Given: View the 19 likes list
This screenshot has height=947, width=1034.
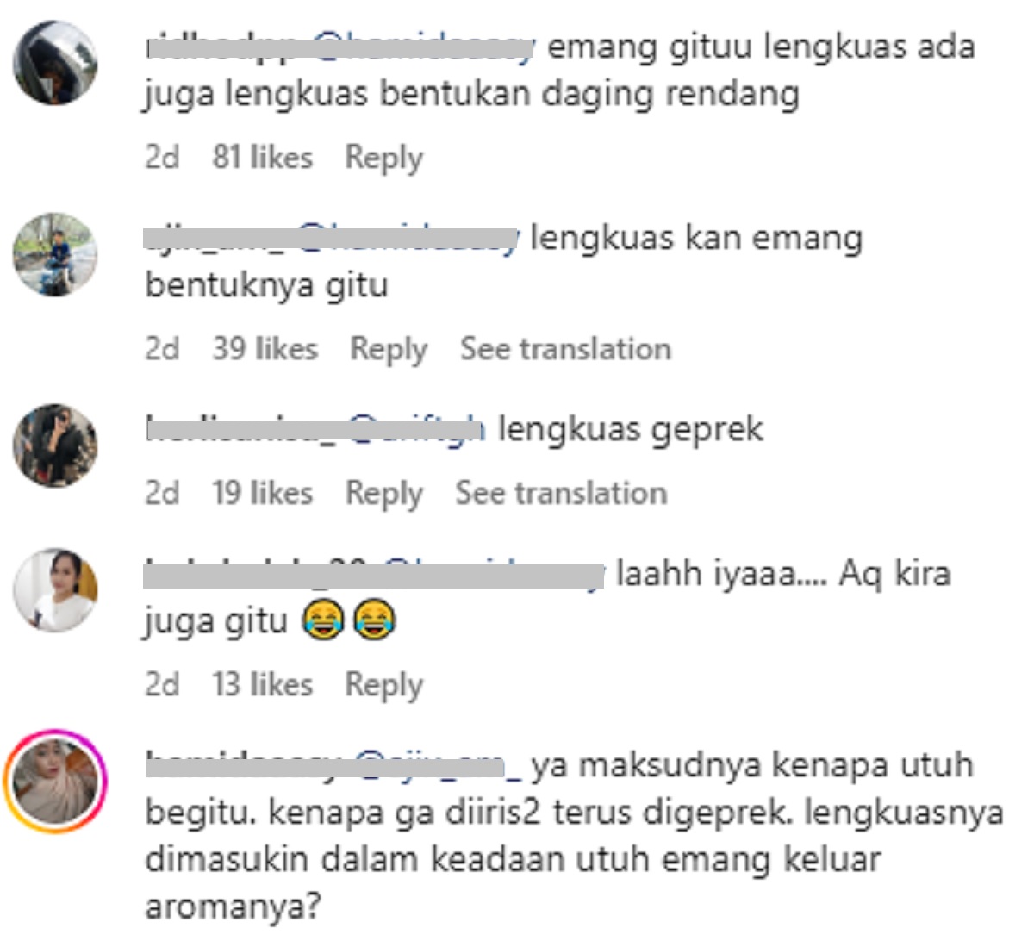Looking at the screenshot, I should click(263, 494).
